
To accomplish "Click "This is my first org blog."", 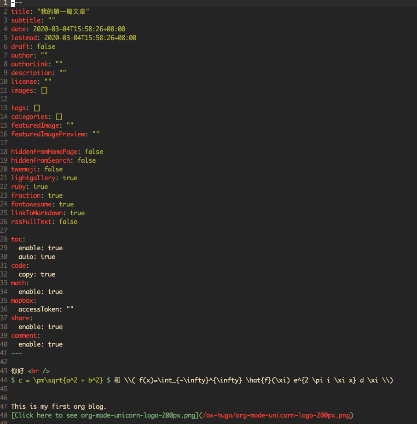I will (58, 406).
